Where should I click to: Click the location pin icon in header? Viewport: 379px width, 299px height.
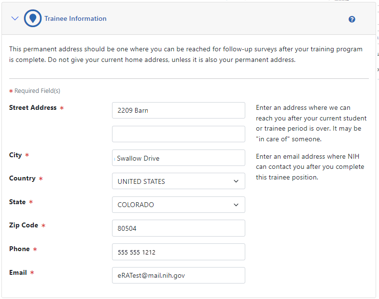coord(33,18)
